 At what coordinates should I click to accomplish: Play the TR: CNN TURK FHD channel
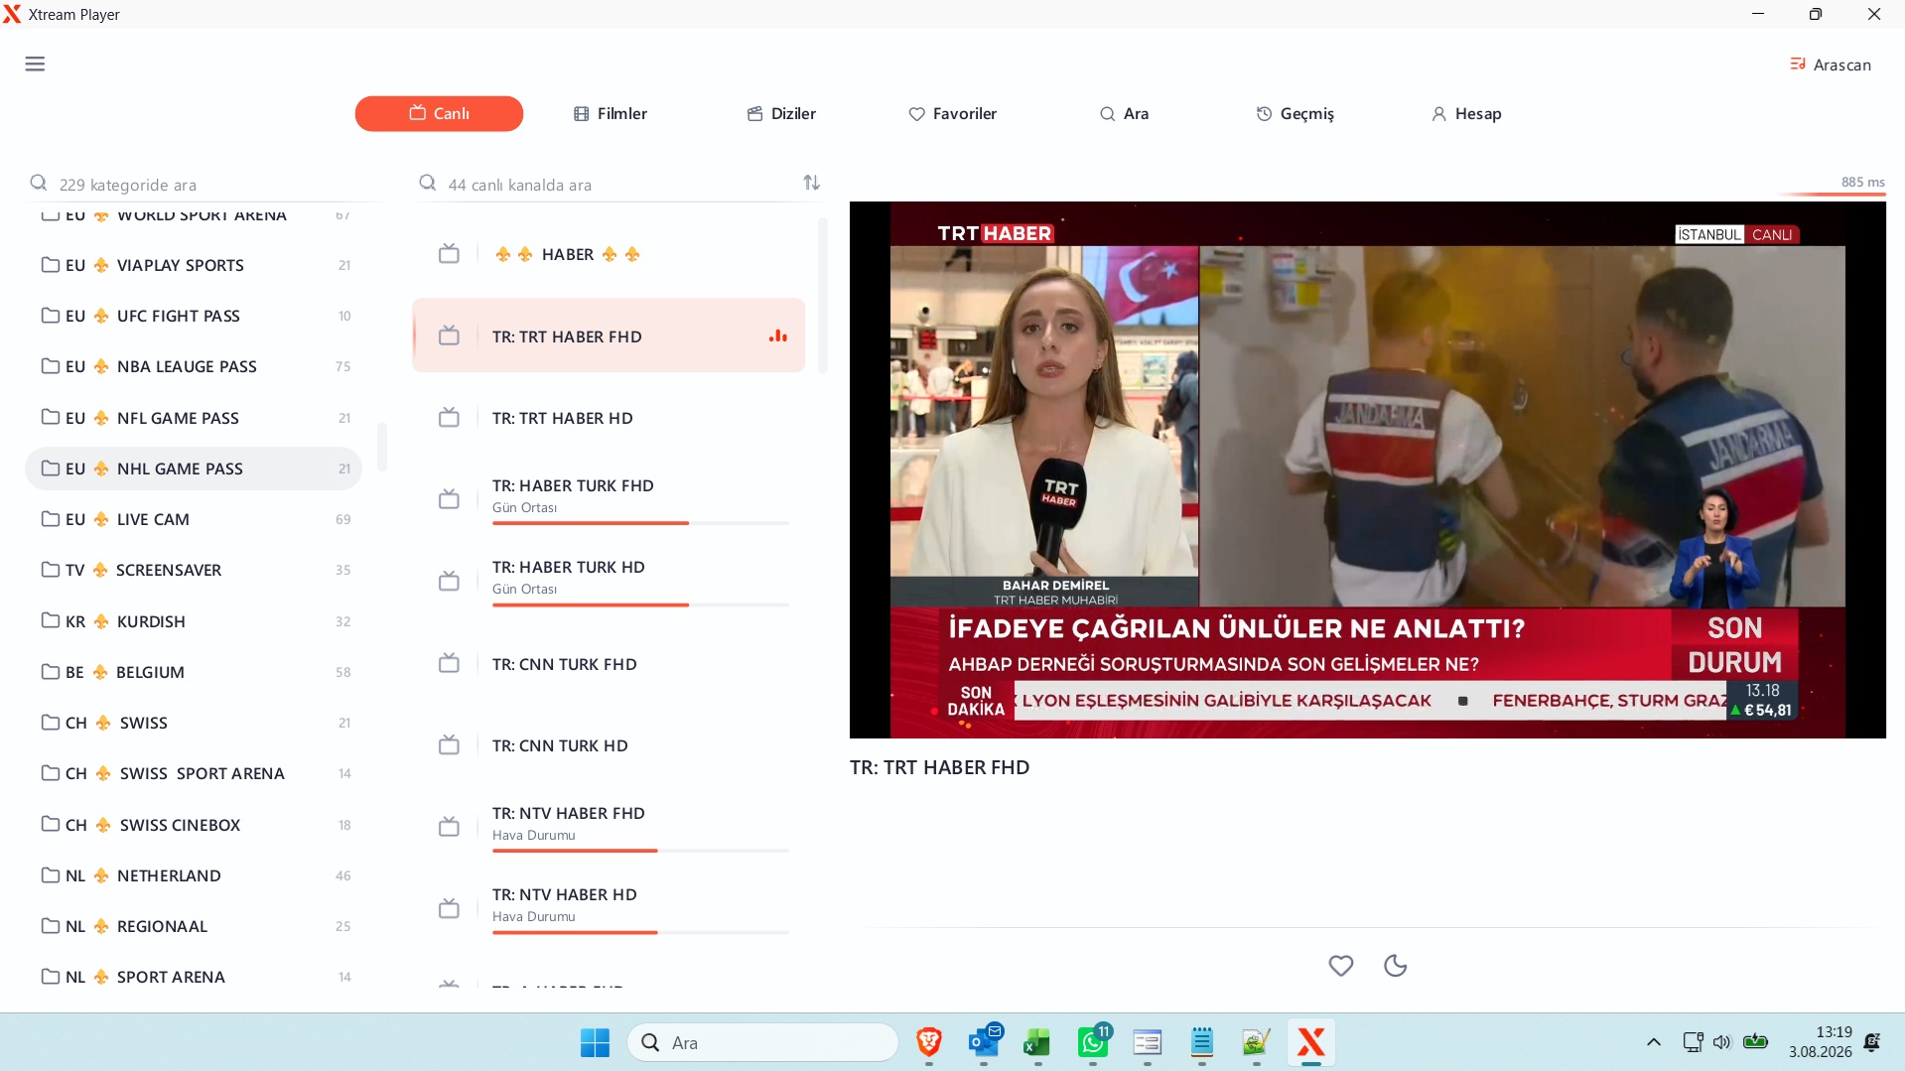pyautogui.click(x=609, y=664)
